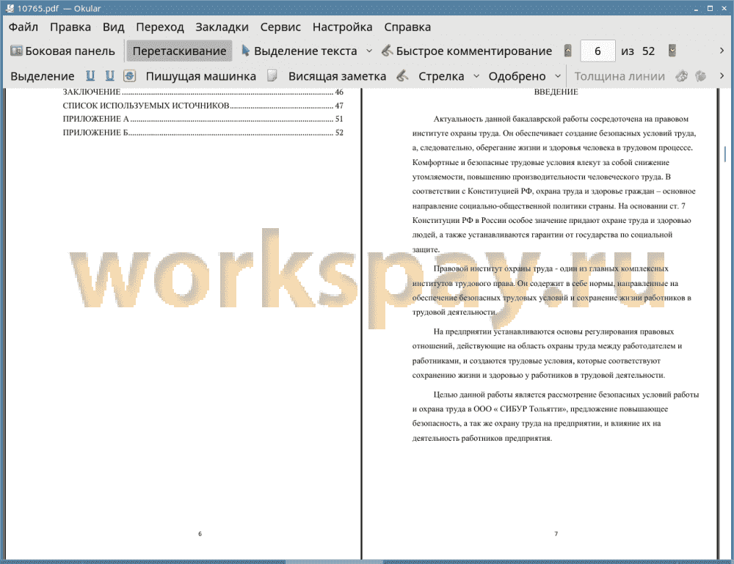The height and width of the screenshot is (564, 734).
Task: Click the ЗАКЛЮЧЕНИЕ contents entry
Action: coord(203,92)
